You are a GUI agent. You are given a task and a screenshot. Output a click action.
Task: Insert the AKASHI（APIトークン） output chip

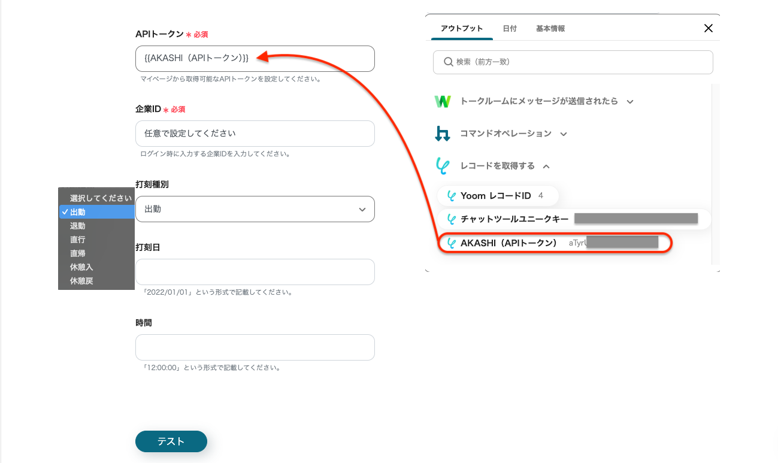[x=555, y=243]
